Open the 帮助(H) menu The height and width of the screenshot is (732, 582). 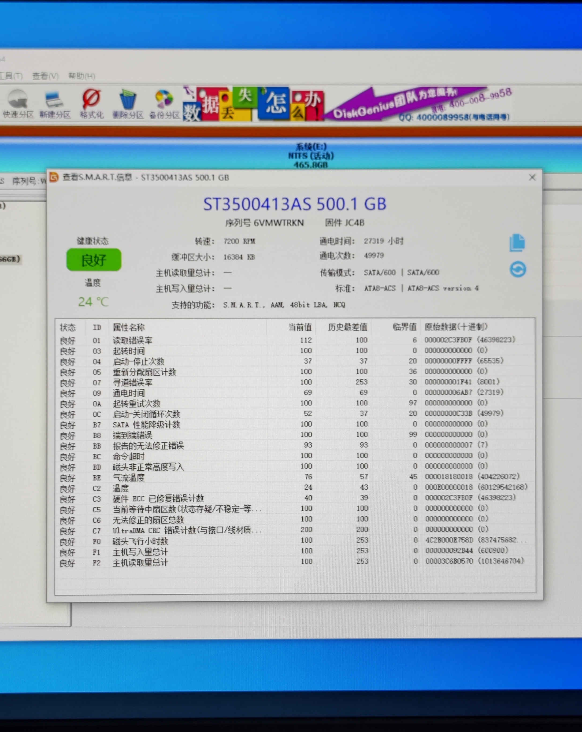[x=82, y=76]
